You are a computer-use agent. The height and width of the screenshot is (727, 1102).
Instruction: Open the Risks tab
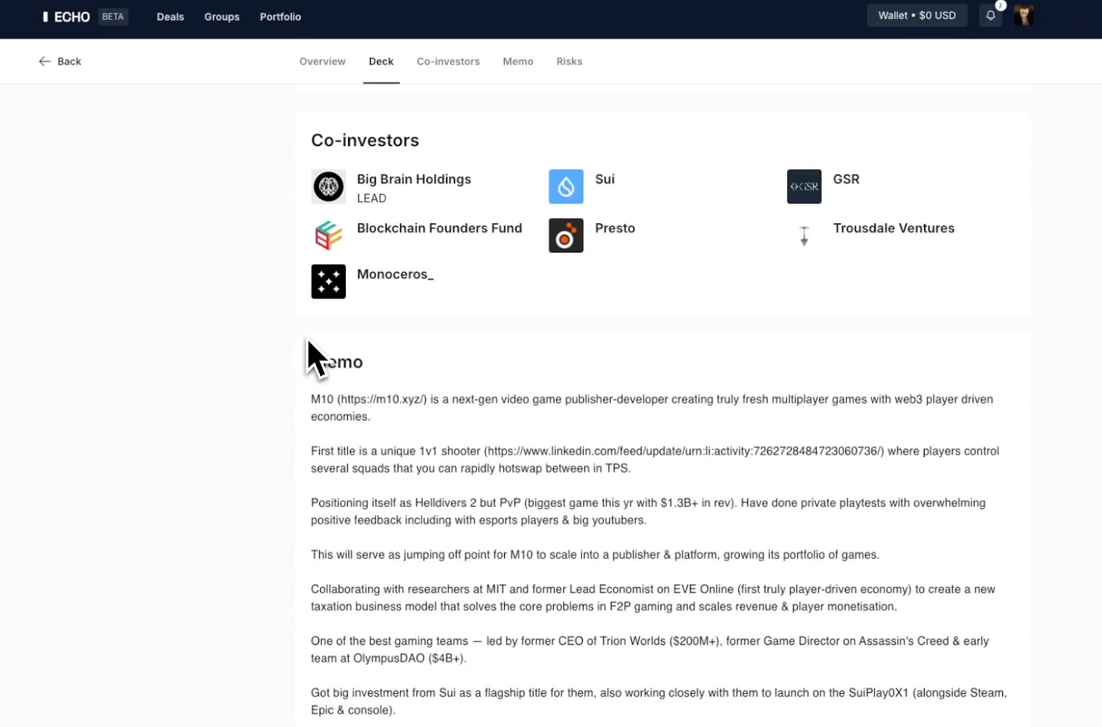pos(569,61)
